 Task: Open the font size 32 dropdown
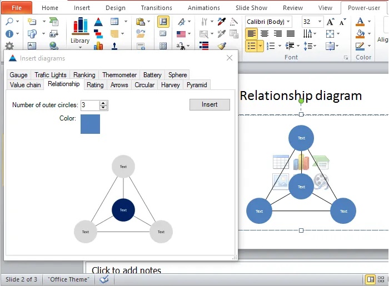coord(320,22)
